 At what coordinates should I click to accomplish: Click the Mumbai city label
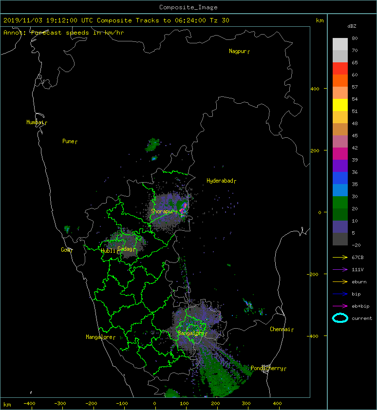(35, 122)
